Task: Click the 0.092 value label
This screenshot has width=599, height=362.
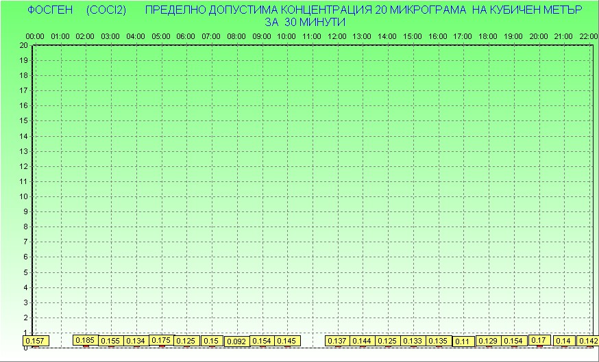Action: pos(236,341)
